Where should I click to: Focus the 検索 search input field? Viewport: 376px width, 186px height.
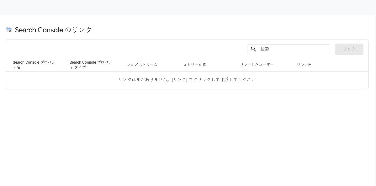click(x=293, y=49)
